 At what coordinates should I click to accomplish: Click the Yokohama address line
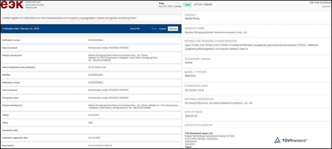(x=191, y=141)
